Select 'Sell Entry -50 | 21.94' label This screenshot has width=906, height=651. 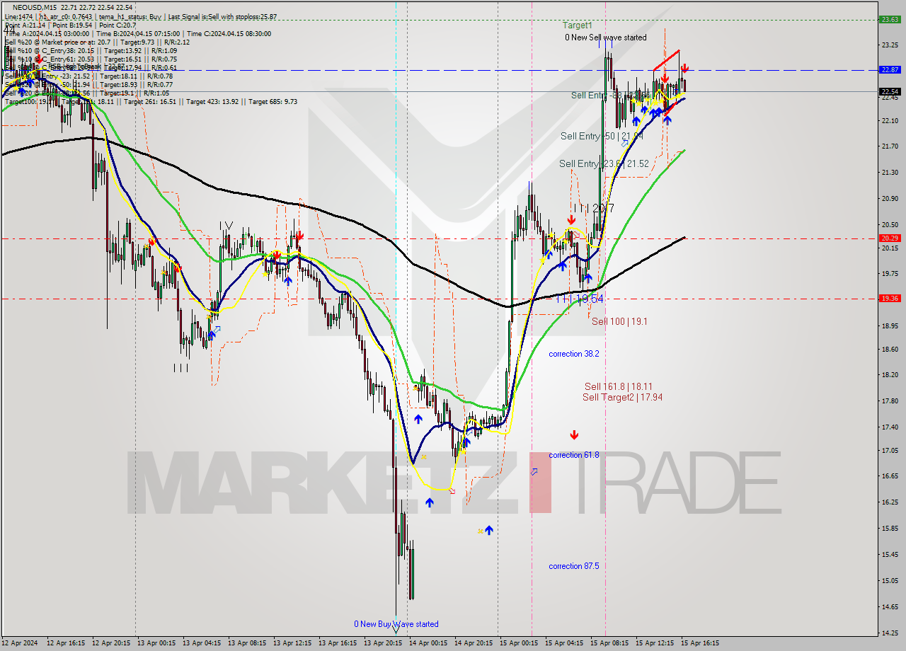(602, 136)
